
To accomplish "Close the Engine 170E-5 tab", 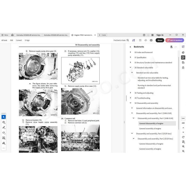I will (95, 35).
